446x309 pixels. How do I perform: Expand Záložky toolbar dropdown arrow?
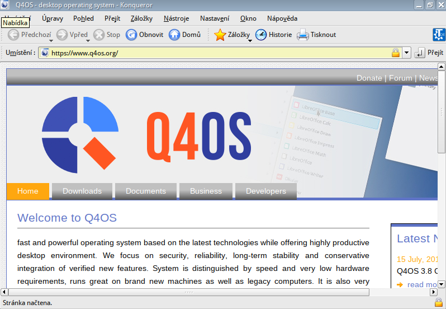coord(250,41)
